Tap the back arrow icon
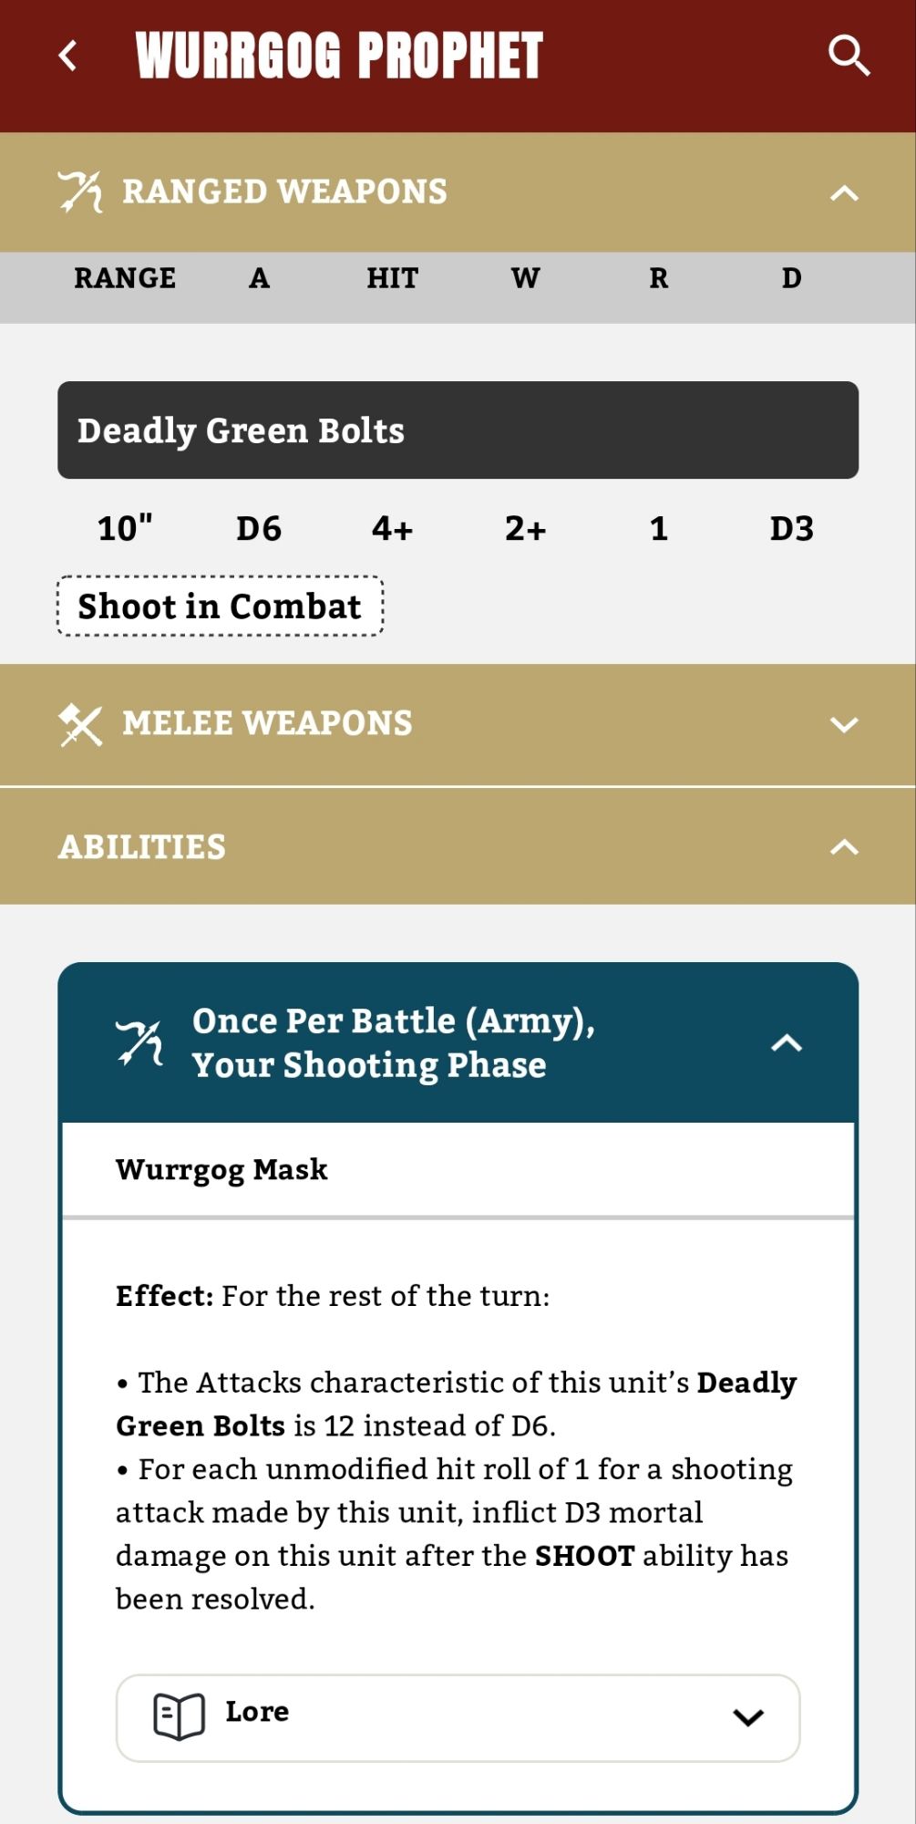This screenshot has width=916, height=1824. click(68, 56)
